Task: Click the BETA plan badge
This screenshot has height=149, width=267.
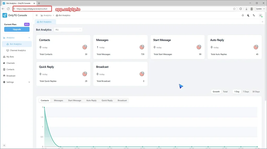Action: [x=27, y=24]
